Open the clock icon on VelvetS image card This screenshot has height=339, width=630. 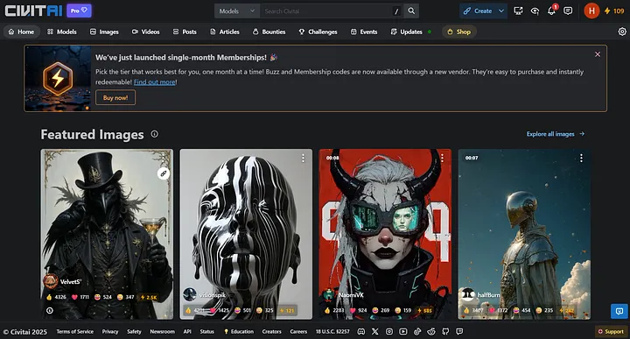49,310
